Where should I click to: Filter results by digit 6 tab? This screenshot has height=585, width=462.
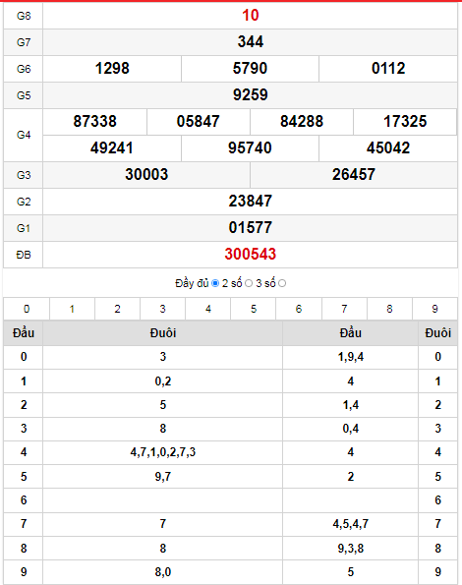299,309
